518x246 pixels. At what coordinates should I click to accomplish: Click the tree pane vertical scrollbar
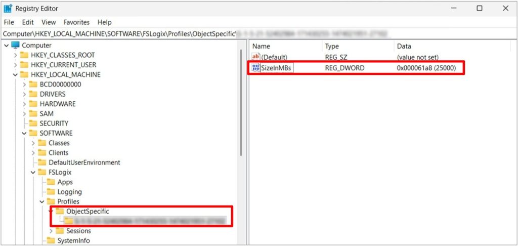tap(241, 102)
